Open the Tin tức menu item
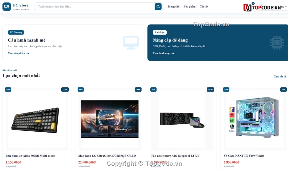Image resolution: width=288 pixels, height=172 pixels. tap(204, 7)
